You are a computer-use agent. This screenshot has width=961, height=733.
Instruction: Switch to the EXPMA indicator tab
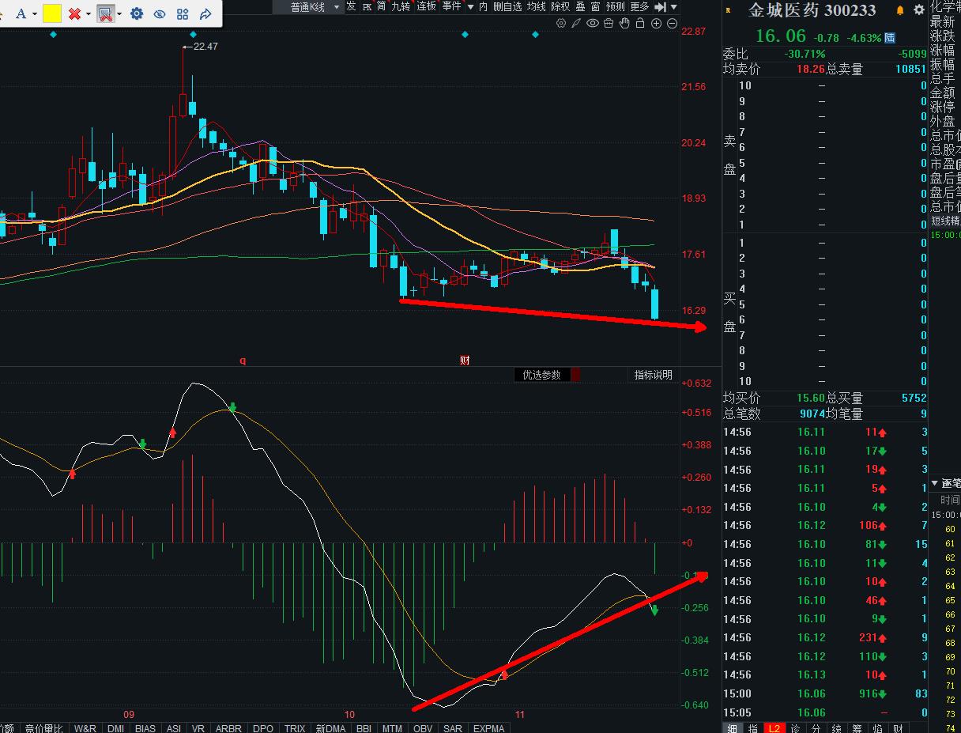click(x=489, y=728)
